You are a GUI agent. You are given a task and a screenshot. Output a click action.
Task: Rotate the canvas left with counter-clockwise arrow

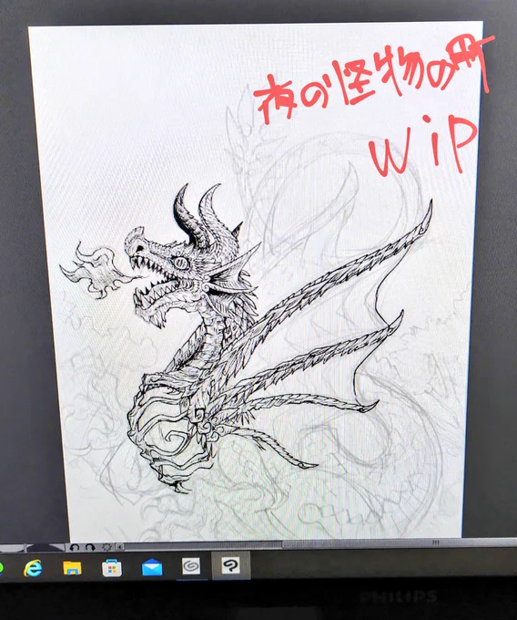(75, 547)
